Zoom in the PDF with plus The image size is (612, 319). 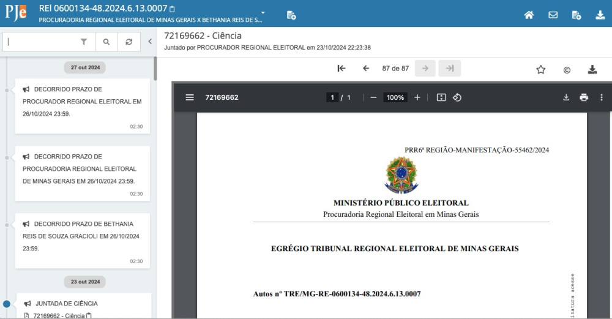point(417,97)
